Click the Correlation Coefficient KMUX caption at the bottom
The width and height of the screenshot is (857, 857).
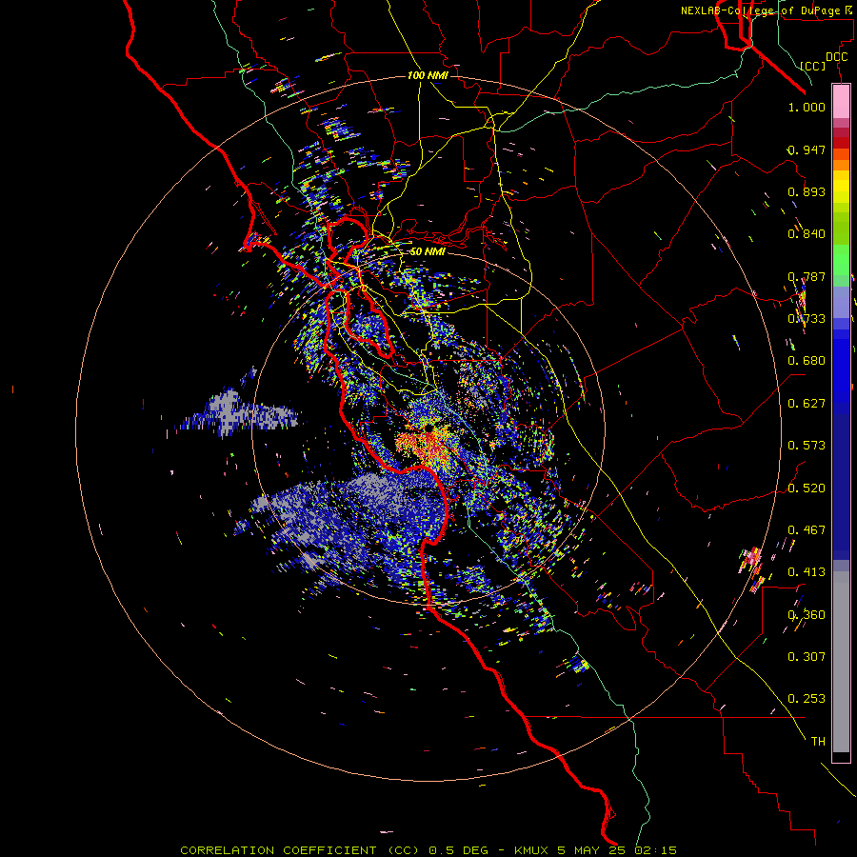[428, 850]
